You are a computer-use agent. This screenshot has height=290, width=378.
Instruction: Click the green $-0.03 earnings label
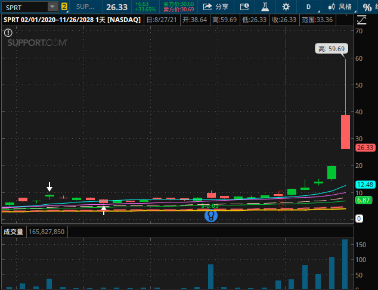(210, 206)
